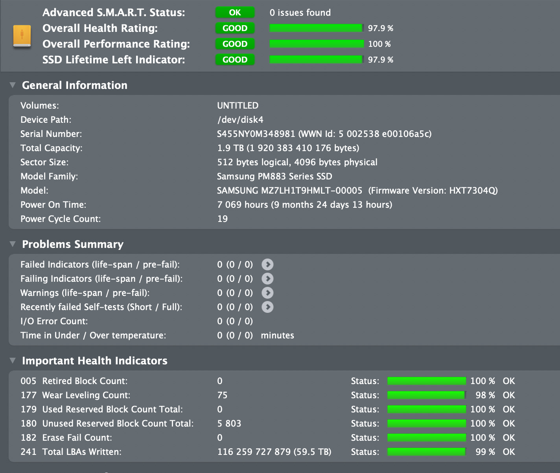
Task: Click the green OK S.M.A.R.T. status badge
Action: tap(235, 13)
